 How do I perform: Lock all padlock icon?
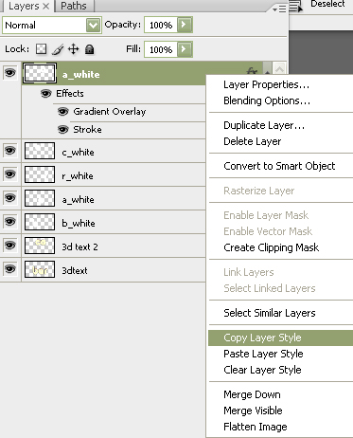[x=90, y=49]
